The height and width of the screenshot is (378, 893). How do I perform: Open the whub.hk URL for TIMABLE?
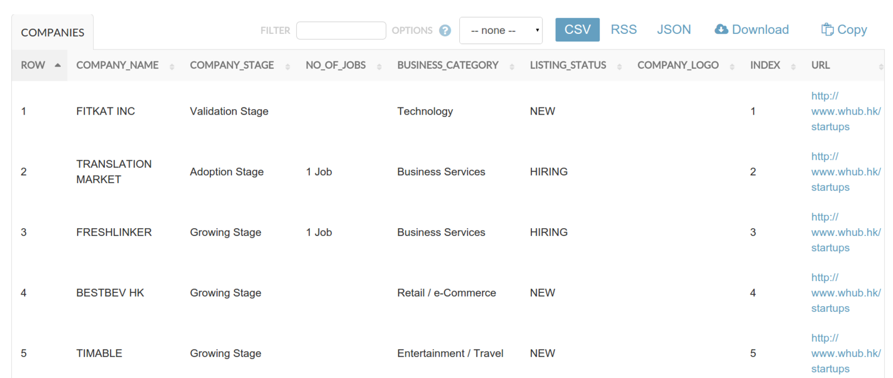[846, 354]
